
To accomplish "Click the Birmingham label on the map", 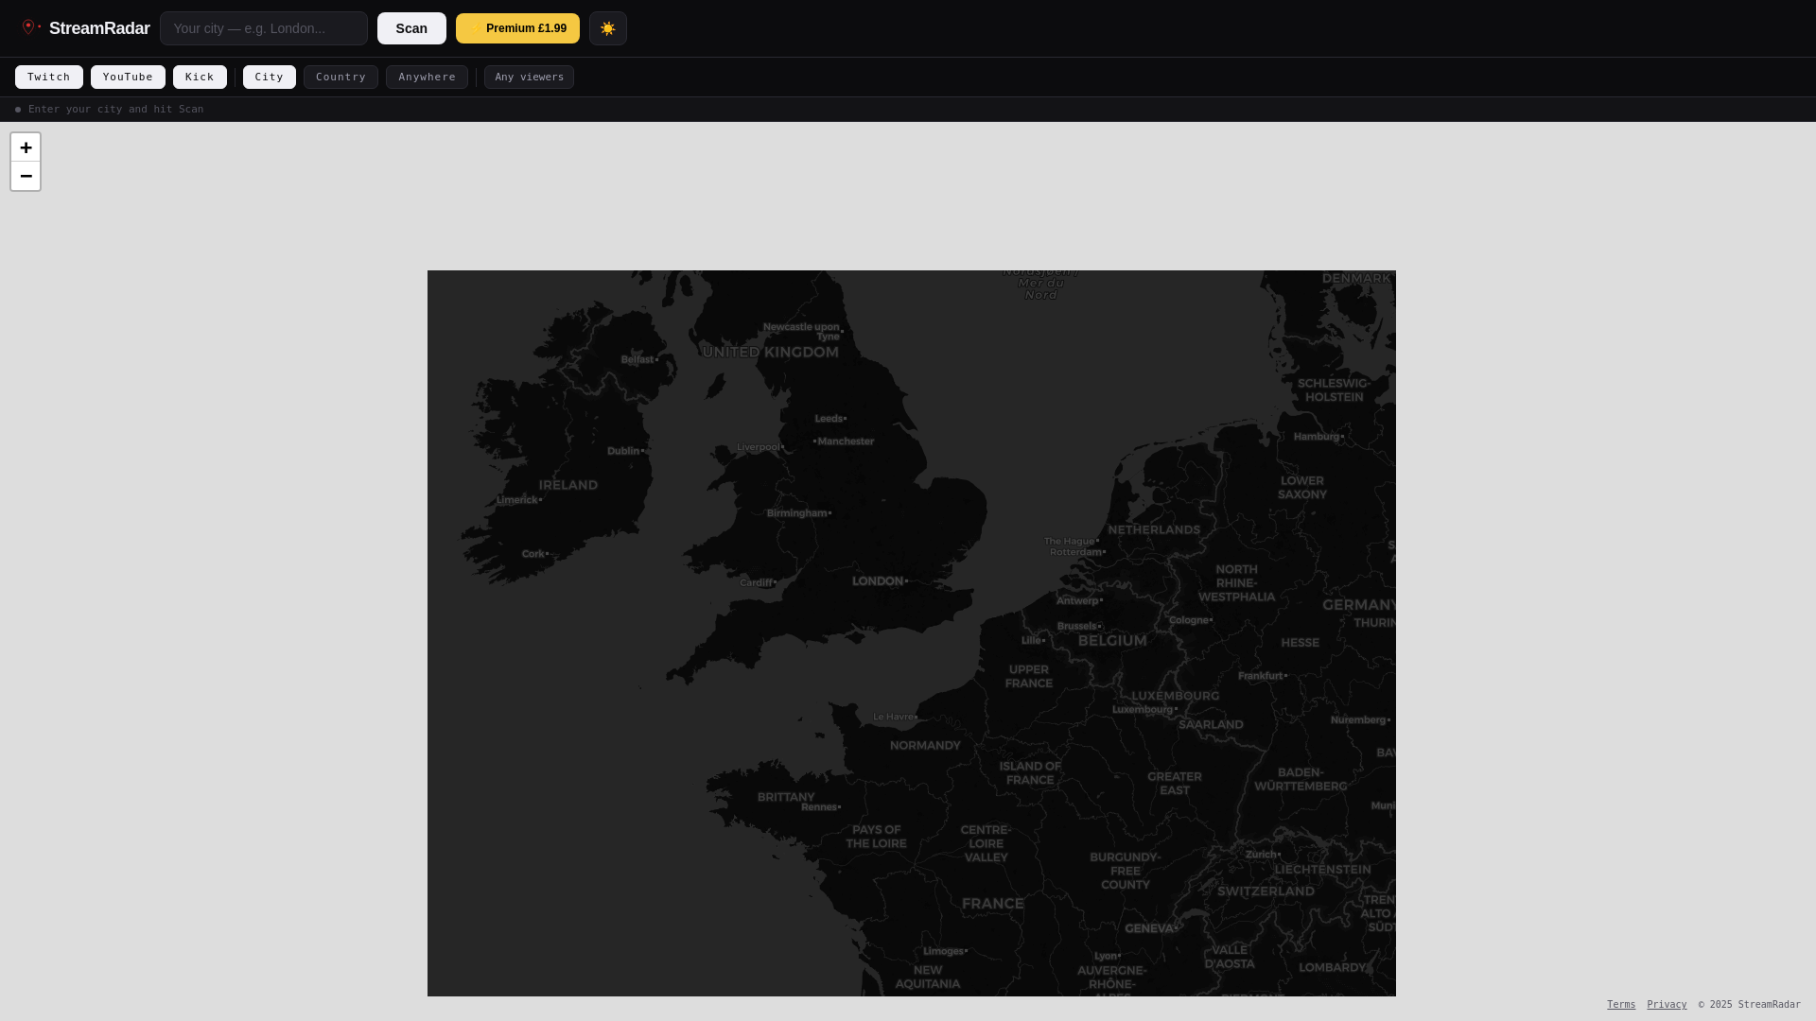I will pos(797,513).
